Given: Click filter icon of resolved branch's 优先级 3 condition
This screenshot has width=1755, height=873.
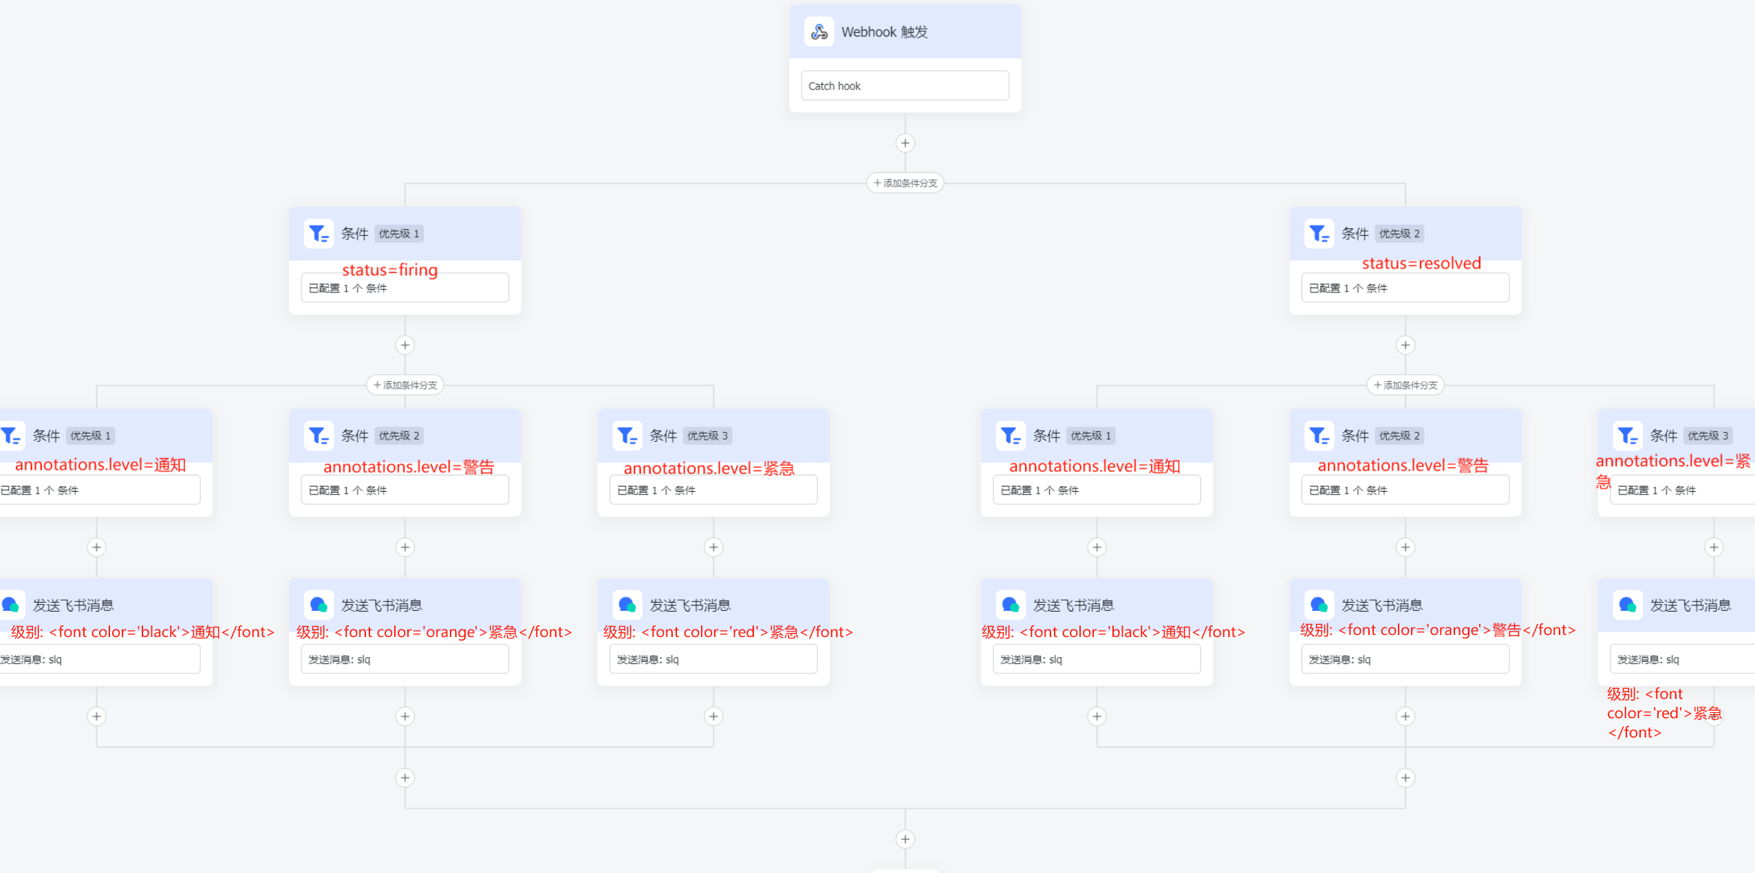Looking at the screenshot, I should tap(1628, 435).
